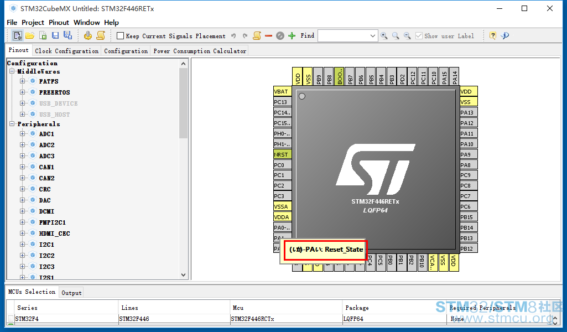Select the MCUs Selection tab
This screenshot has width=567, height=332.
32,292
